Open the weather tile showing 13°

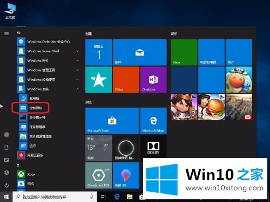click(x=98, y=148)
